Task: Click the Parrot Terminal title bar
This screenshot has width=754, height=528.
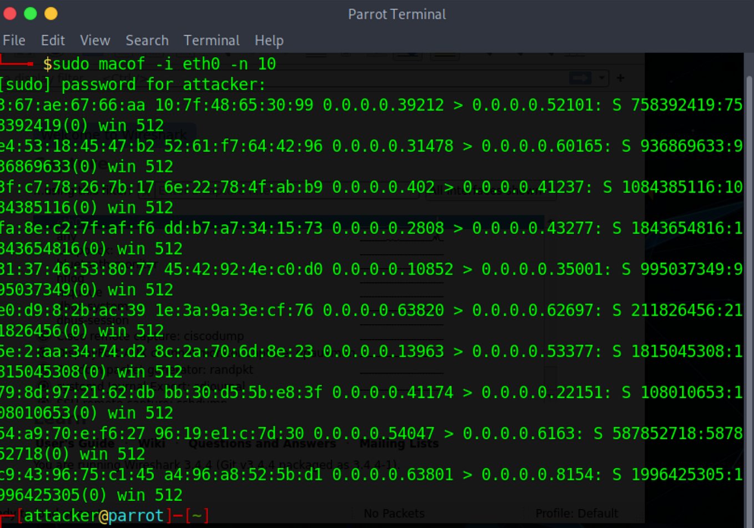Action: 397,14
